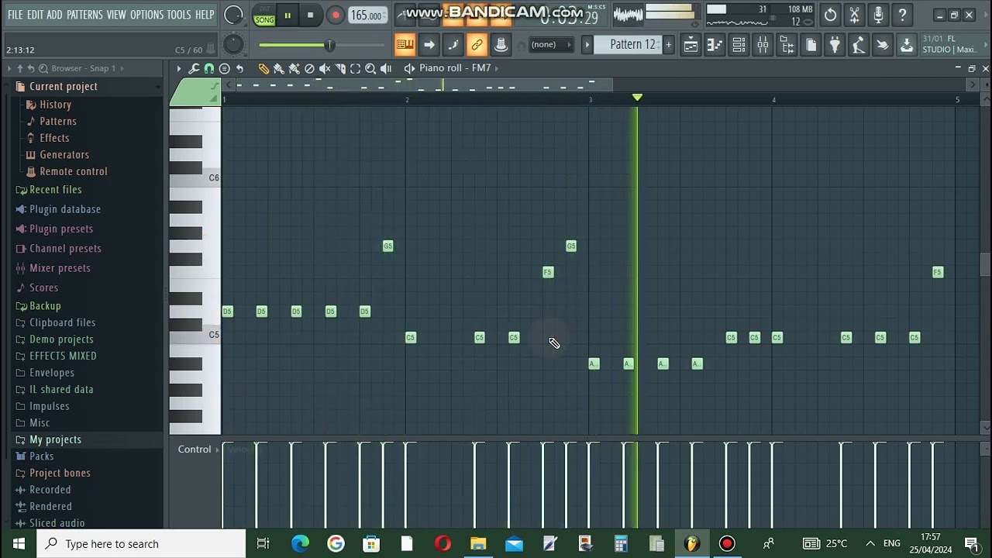The height and width of the screenshot is (558, 992).
Task: Open the ADD menu
Action: (x=54, y=15)
